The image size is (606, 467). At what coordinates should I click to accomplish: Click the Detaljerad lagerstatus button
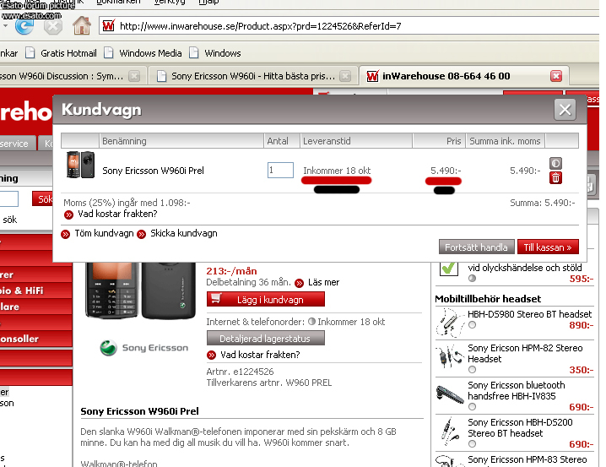coord(266,339)
